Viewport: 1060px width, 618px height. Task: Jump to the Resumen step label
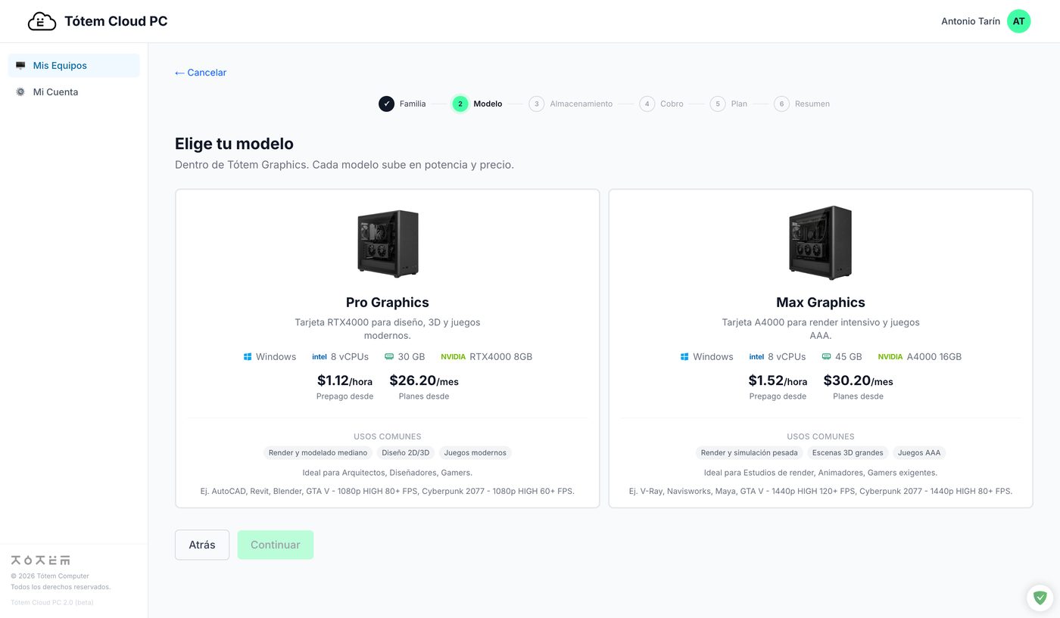tap(812, 104)
